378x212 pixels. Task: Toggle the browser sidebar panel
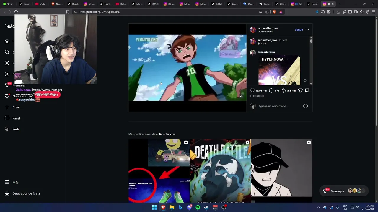350,12
